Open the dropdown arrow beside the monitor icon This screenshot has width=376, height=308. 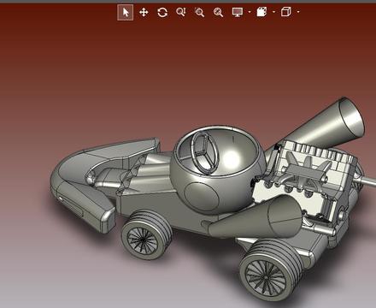(250, 12)
